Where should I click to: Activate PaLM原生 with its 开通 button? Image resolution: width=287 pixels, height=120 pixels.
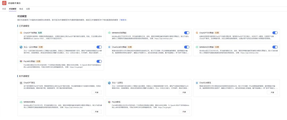pos(182,111)
